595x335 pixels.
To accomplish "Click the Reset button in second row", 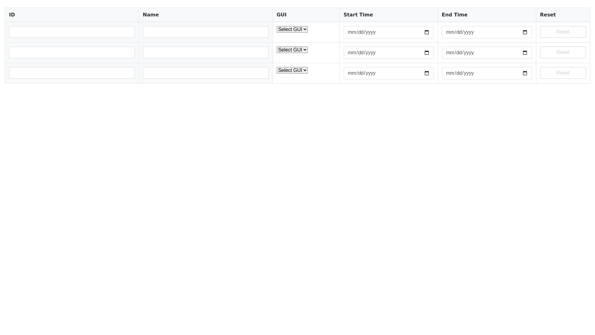I will coord(562,52).
